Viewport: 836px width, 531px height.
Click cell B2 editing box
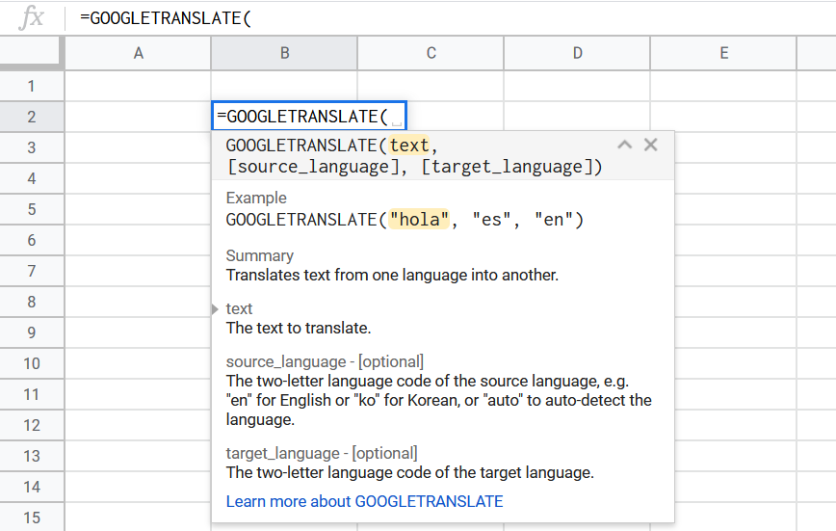(309, 116)
